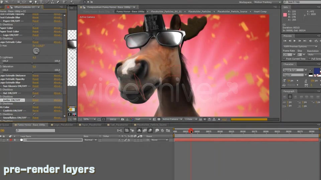Select the Hand tool in the toolbar
Viewport: 321px width, 180px height.
pos(1,2)
